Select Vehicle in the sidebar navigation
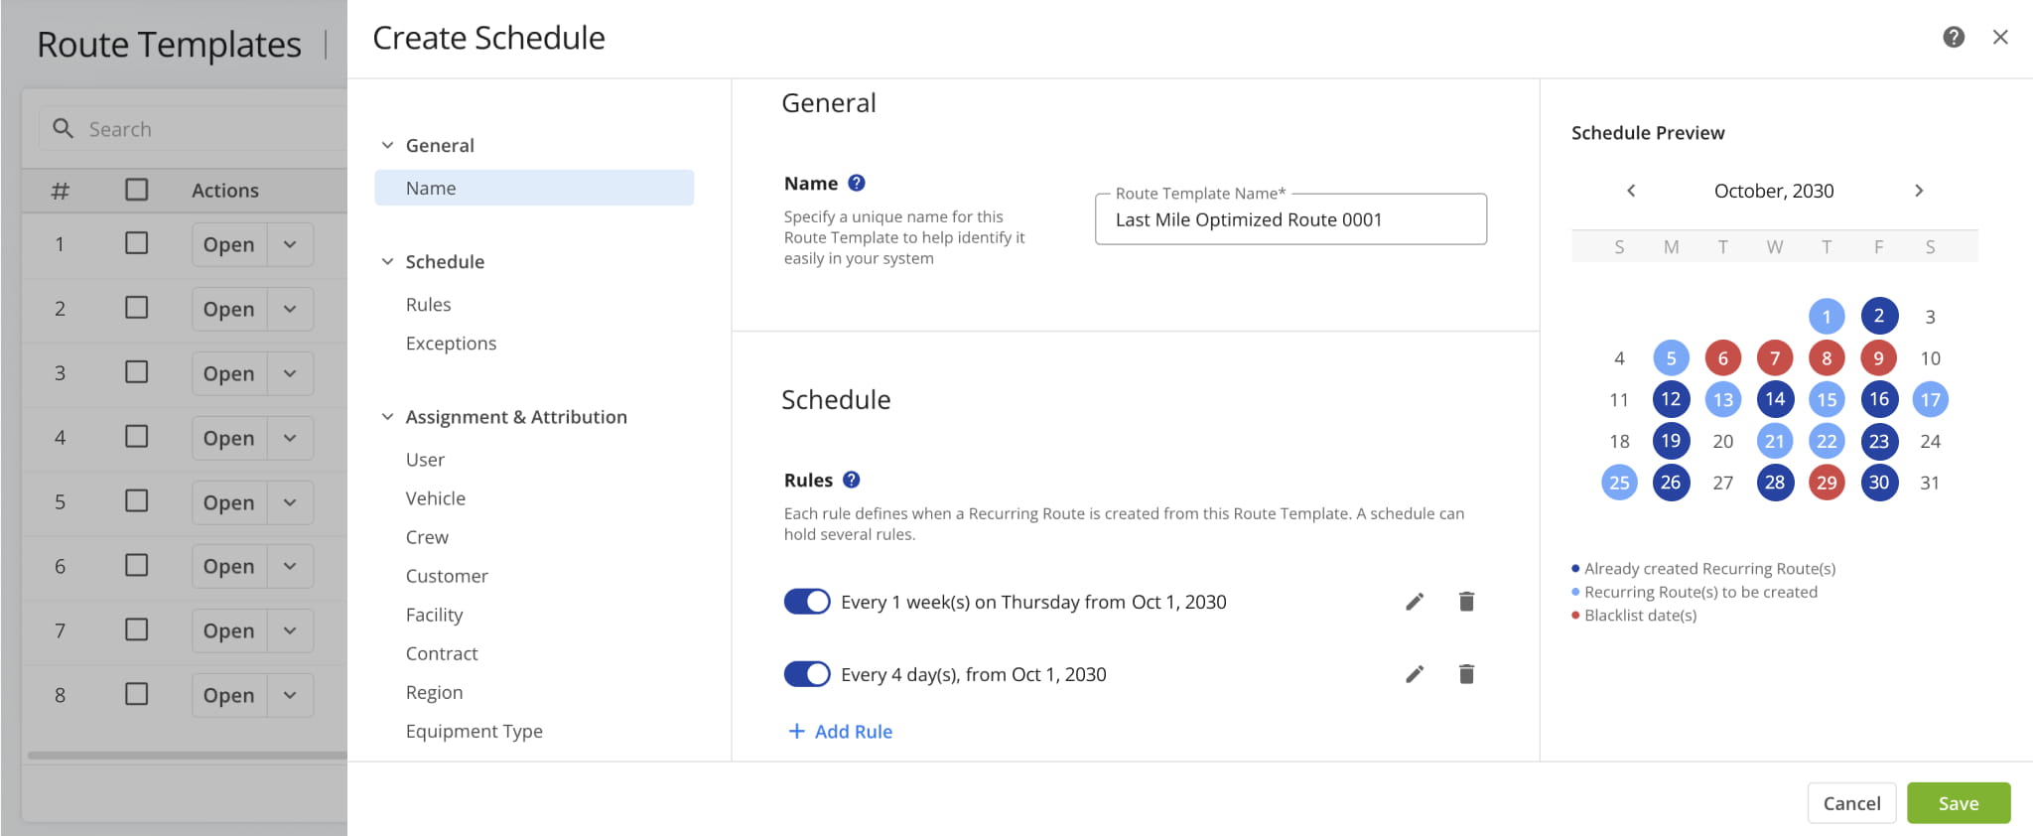Screen dimensions: 2033x836 (435, 498)
